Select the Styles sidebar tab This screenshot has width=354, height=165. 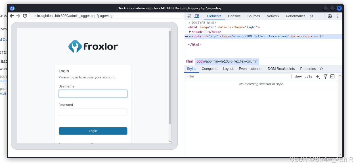[192, 69]
